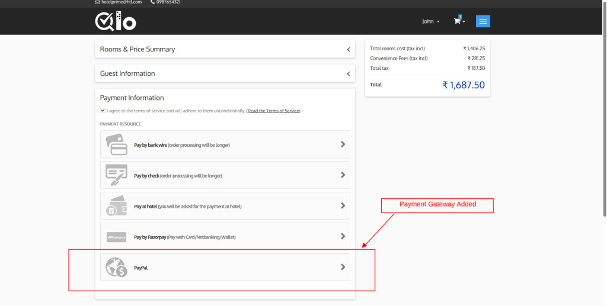Image resolution: width=607 pixels, height=306 pixels.
Task: Open the blue hamburger menu
Action: coord(483,21)
